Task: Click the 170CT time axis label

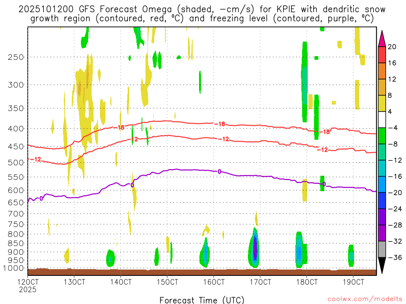Action: point(260,282)
